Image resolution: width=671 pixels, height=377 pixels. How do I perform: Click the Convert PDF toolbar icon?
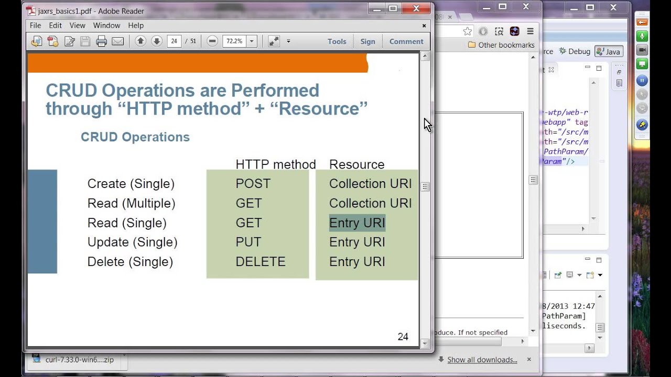pyautogui.click(x=52, y=41)
